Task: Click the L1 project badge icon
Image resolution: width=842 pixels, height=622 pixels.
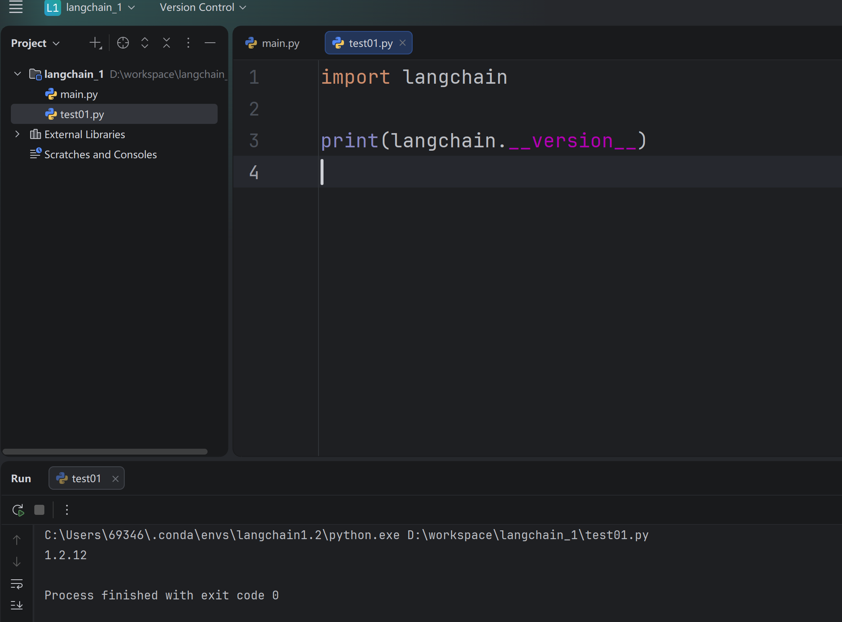Action: click(x=52, y=8)
